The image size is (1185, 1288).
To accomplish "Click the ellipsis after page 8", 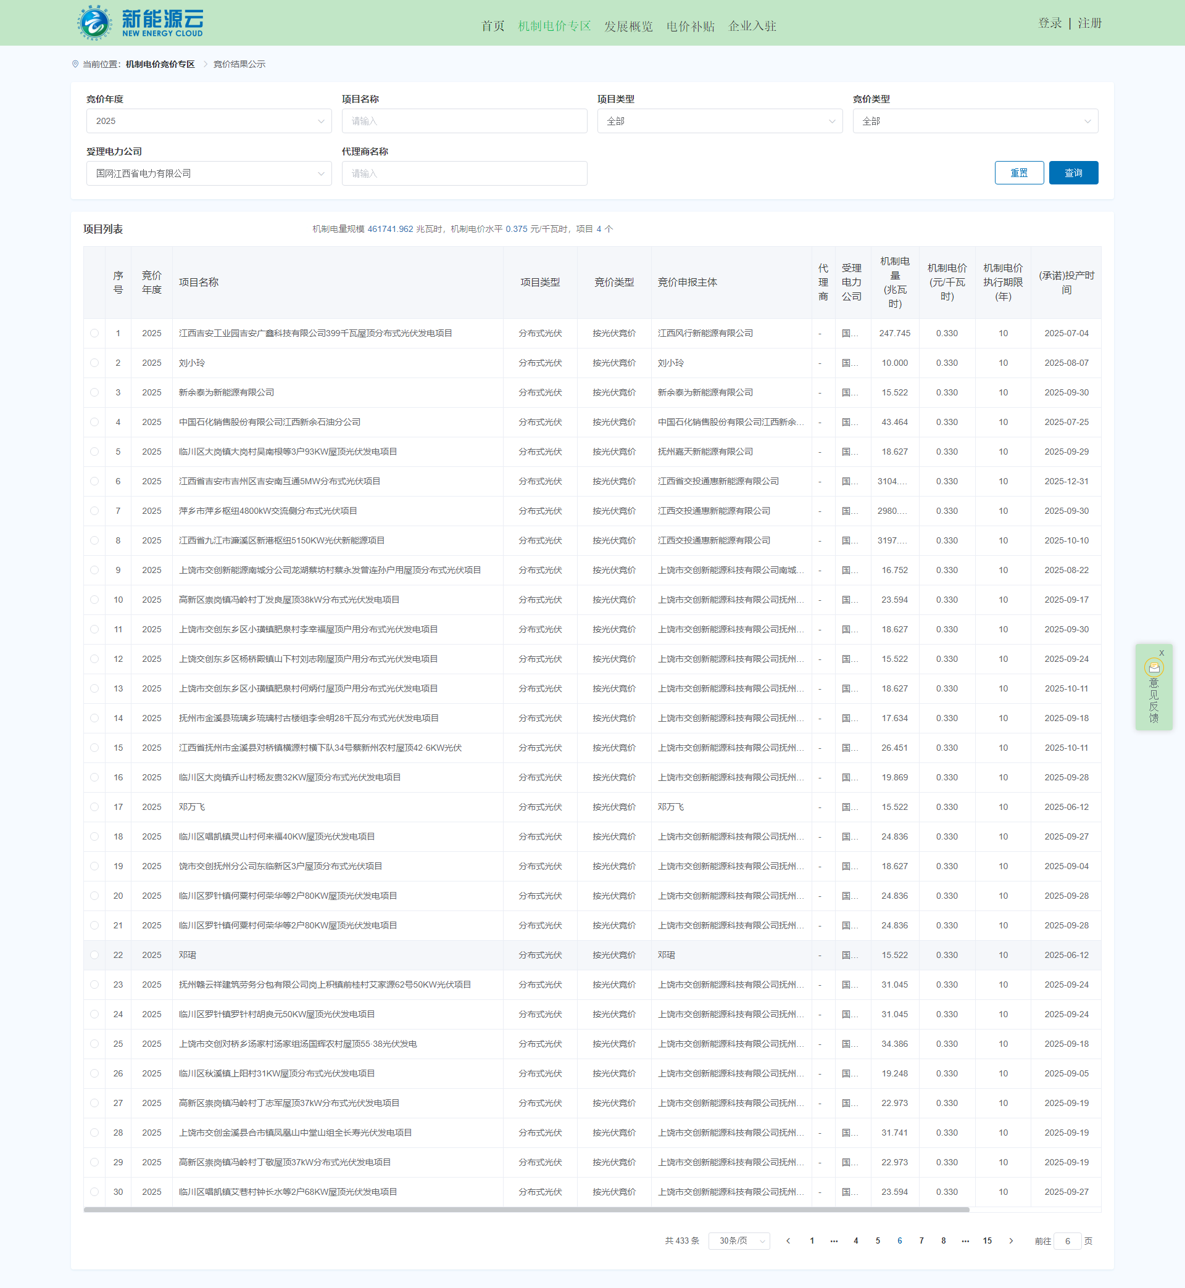I will click(965, 1241).
